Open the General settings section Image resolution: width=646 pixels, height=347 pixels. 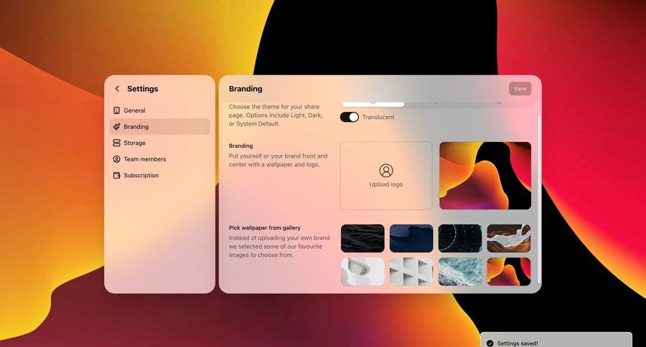pos(160,110)
